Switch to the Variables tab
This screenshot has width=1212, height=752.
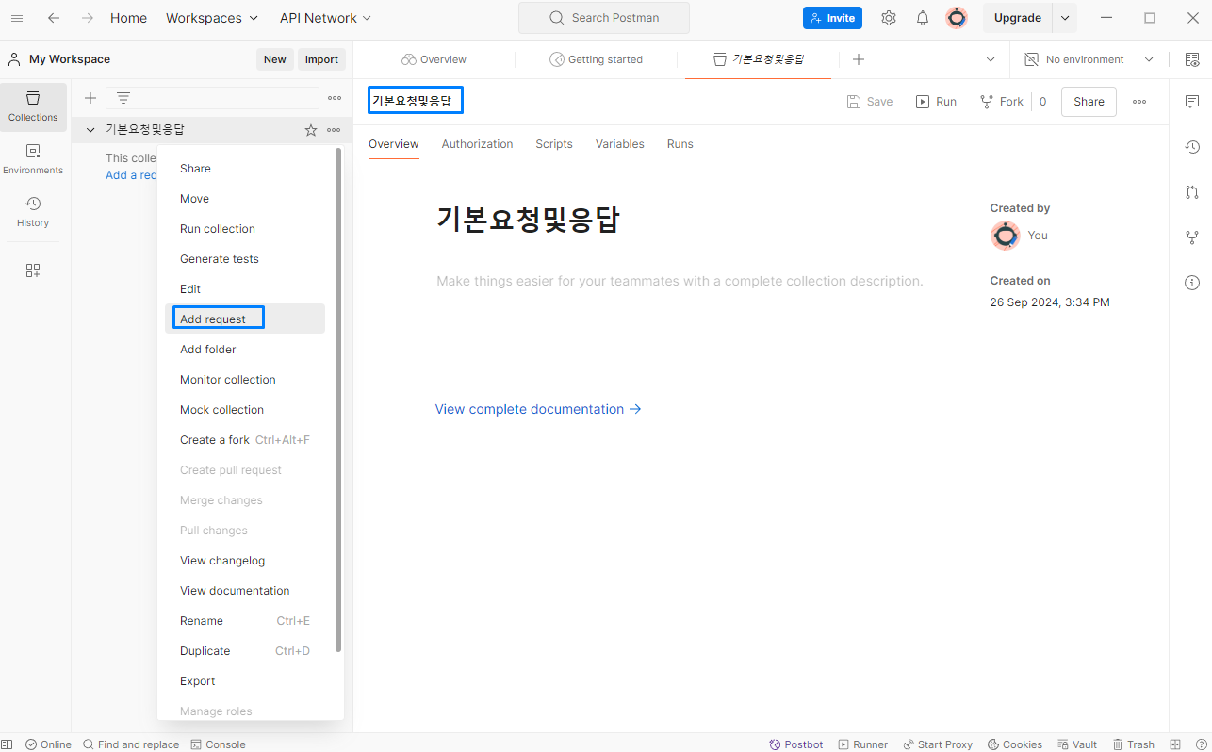tap(620, 144)
